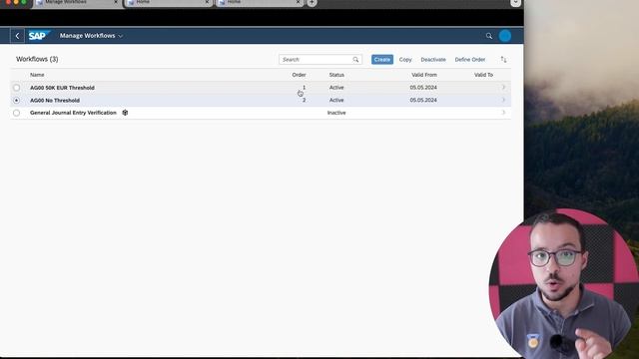Open details chevron for General Journal Entry Verification
Image resolution: width=639 pixels, height=359 pixels.
(x=503, y=113)
